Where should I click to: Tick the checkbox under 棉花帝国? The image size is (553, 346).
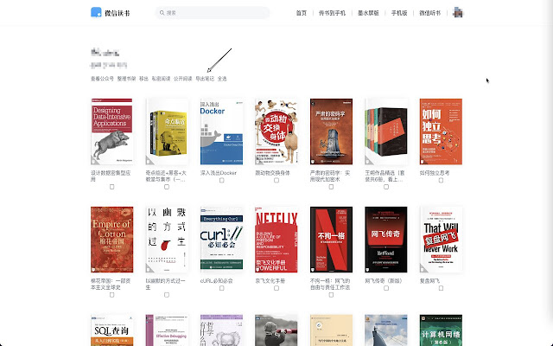coord(111,295)
